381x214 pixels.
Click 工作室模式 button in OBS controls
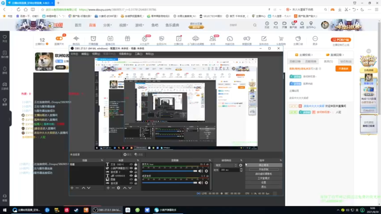point(264,178)
